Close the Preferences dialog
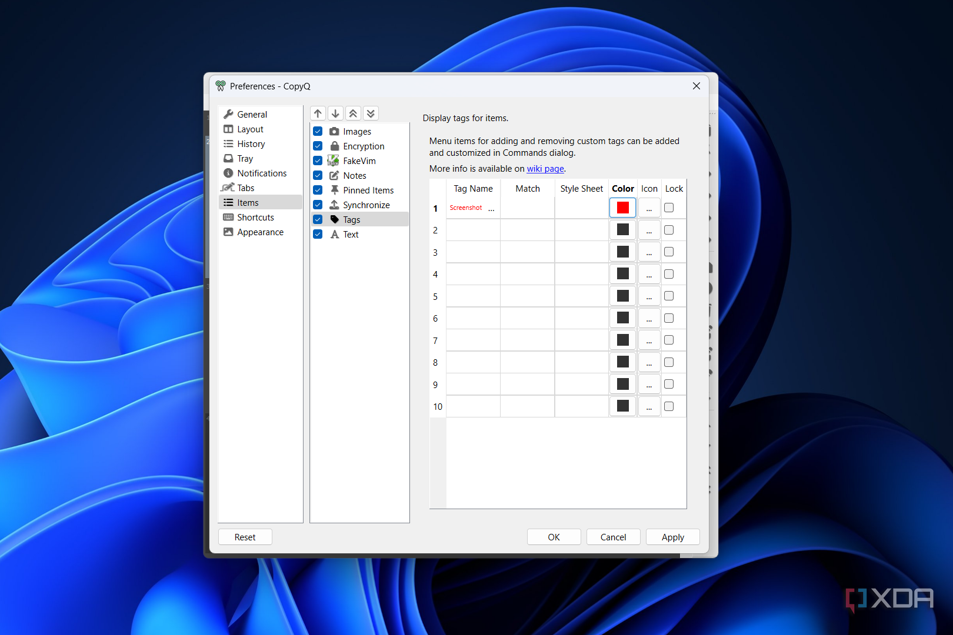The image size is (953, 635). coord(696,86)
